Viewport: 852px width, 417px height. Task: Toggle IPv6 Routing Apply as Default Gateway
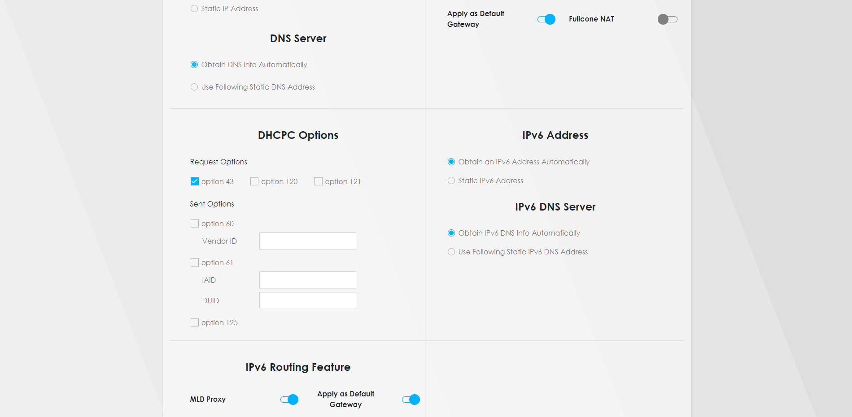point(411,400)
